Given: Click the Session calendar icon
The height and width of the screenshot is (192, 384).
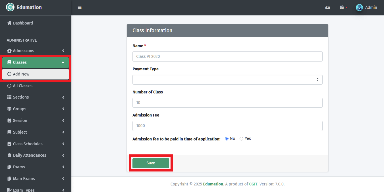Looking at the screenshot, I should pyautogui.click(x=9, y=120).
